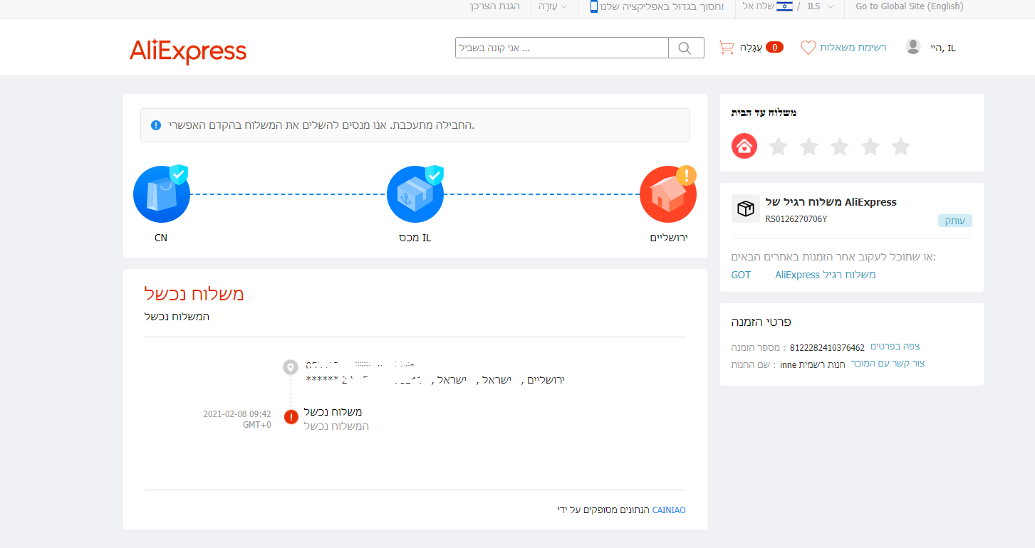Click the פרטי הזמנה heading
Image resolution: width=1035 pixels, height=548 pixels.
pos(761,322)
